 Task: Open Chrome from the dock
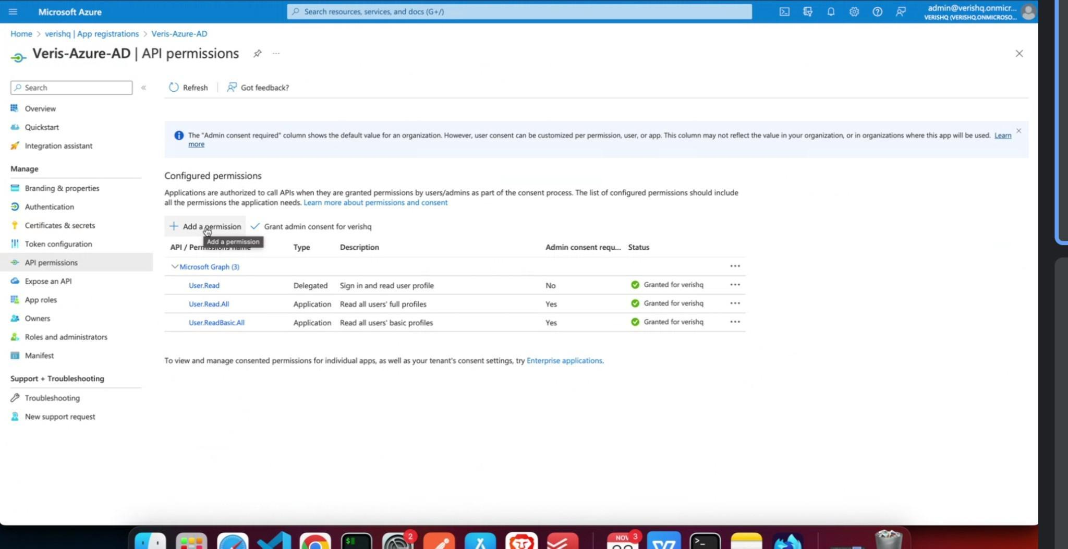[x=315, y=542]
